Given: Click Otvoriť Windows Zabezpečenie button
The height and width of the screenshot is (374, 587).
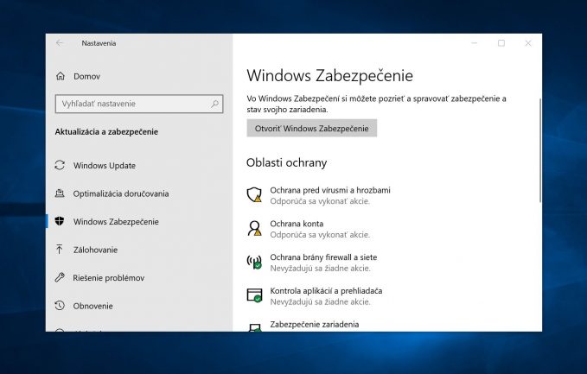Looking at the screenshot, I should [x=311, y=129].
